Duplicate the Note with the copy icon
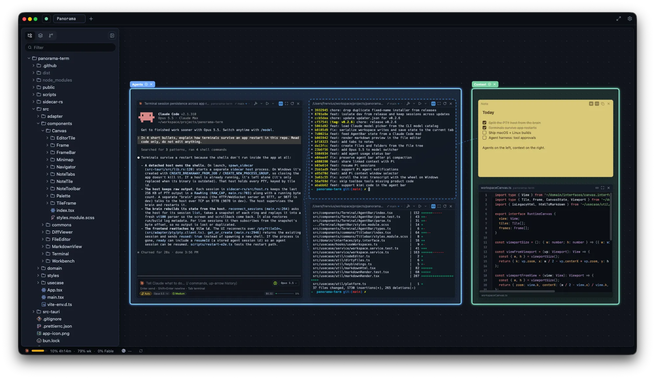The image size is (655, 379). 603,104
